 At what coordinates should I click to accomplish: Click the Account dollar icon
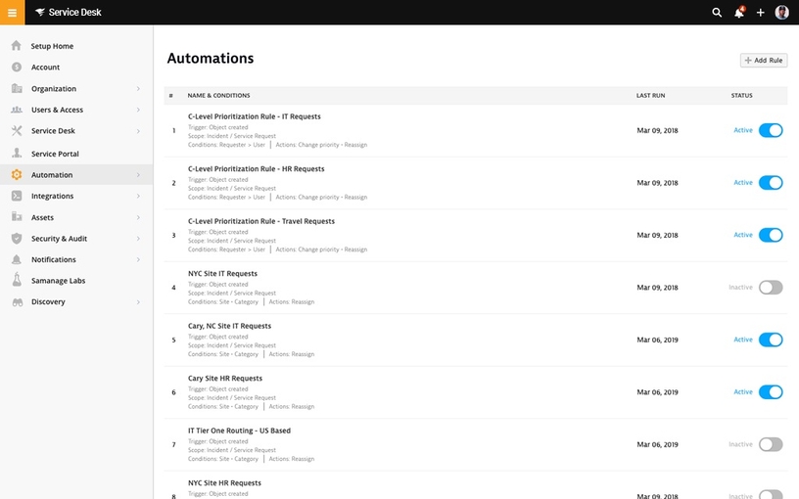coord(17,68)
